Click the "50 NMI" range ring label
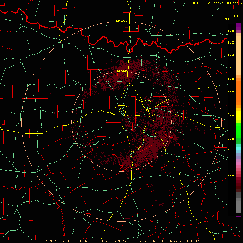The width and height of the screenshot is (243, 243). point(122,72)
